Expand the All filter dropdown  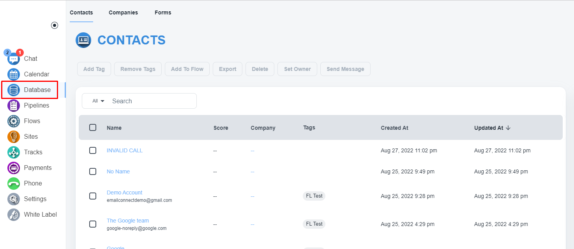(98, 101)
